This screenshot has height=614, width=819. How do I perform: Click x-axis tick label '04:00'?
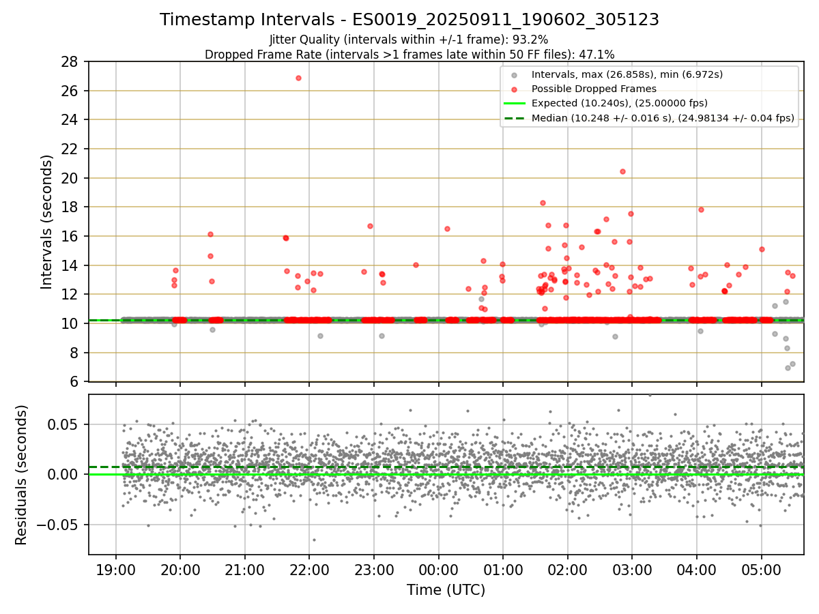point(697,570)
